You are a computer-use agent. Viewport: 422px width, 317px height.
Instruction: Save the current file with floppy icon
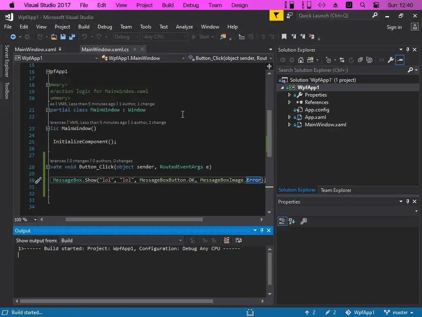[x=63, y=37]
